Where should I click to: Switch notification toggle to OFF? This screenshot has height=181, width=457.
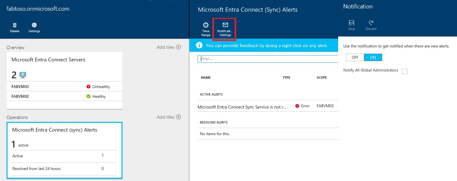(355, 57)
